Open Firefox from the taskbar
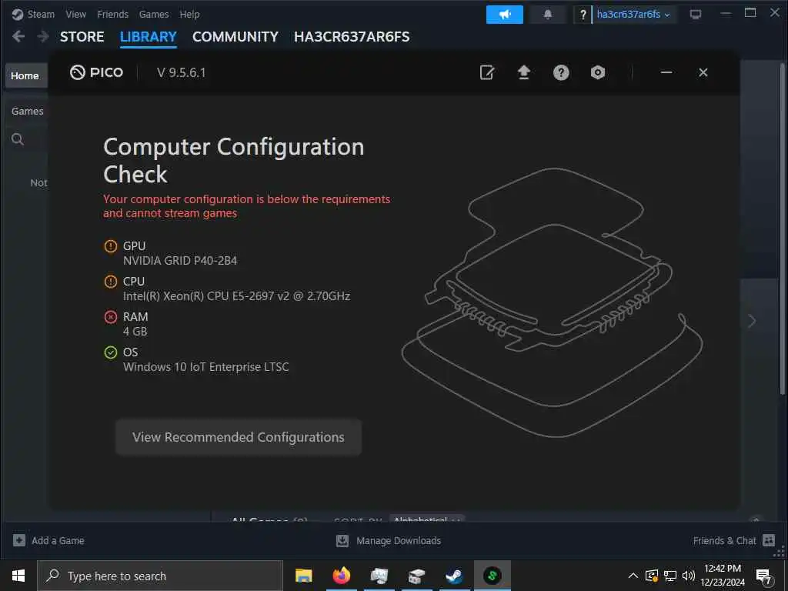This screenshot has height=591, width=788. 341,576
